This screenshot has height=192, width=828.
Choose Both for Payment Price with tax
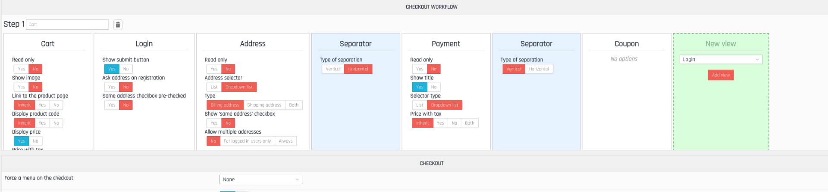click(x=470, y=123)
